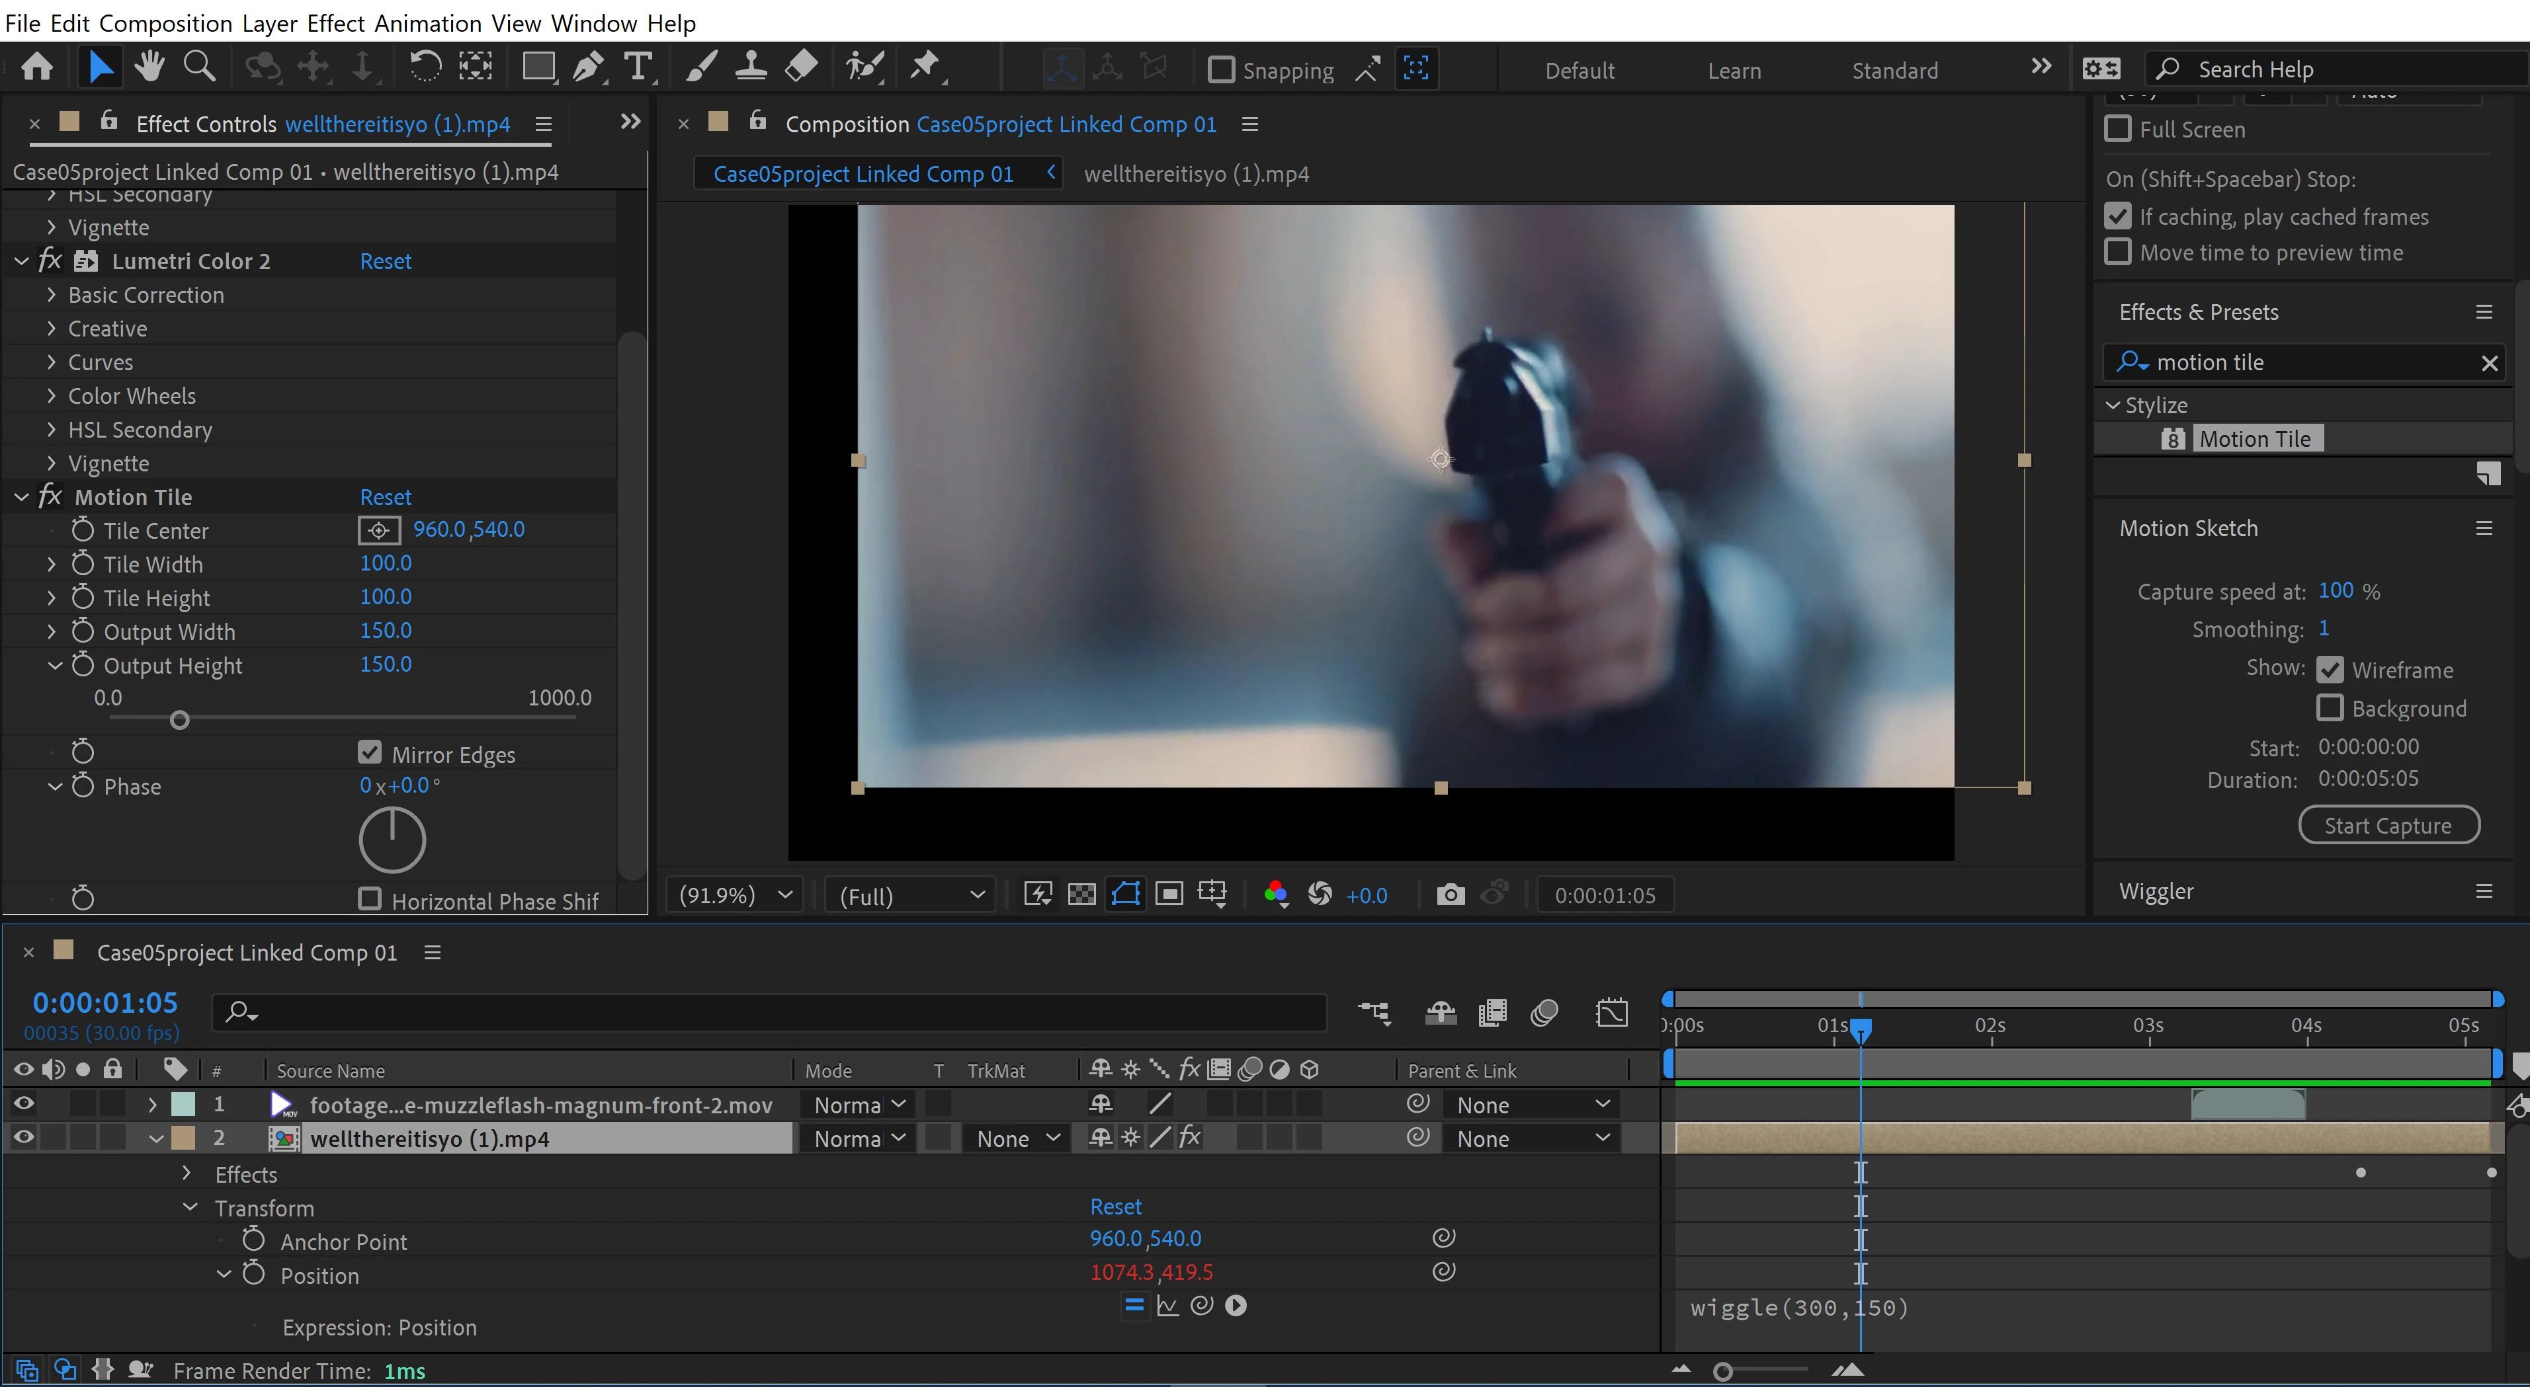Screen dimensions: 2530x1387
Task: Pick the Rotation tool
Action: (x=424, y=67)
